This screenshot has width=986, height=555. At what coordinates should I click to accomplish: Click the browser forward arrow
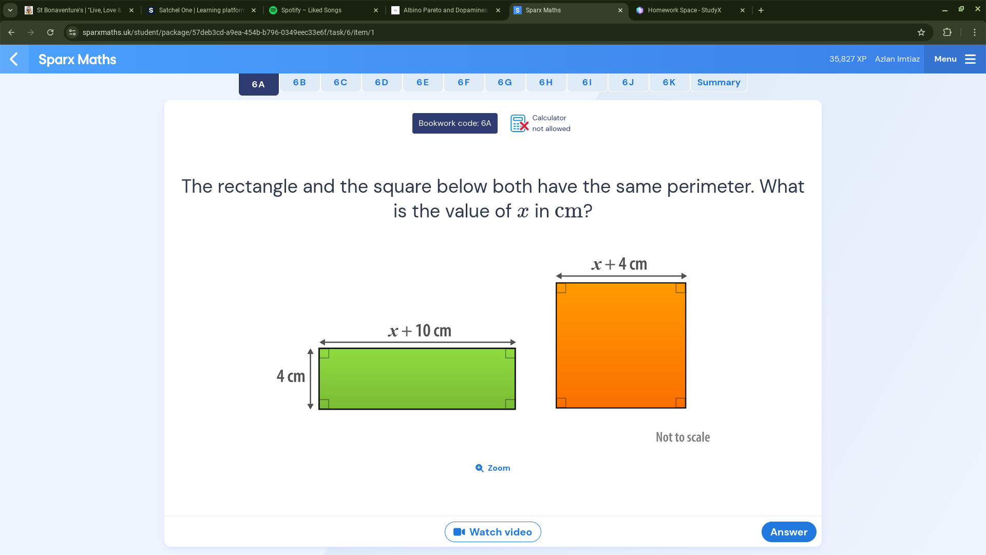pos(31,32)
